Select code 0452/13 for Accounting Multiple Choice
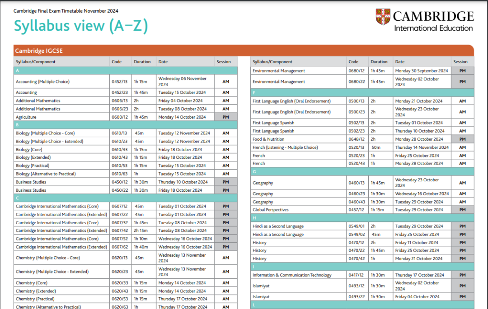Viewport: 488px width, 309px height. [119, 82]
